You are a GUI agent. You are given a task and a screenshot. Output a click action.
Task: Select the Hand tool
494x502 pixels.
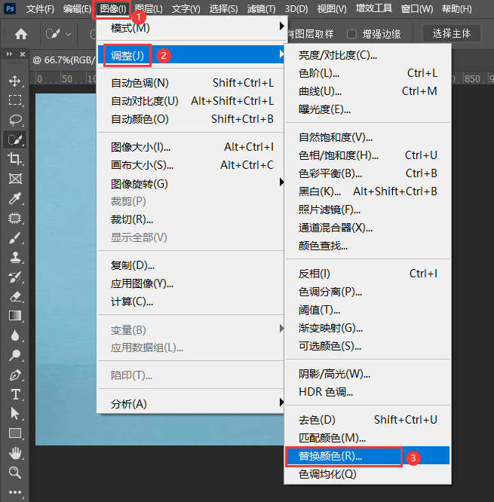15,453
